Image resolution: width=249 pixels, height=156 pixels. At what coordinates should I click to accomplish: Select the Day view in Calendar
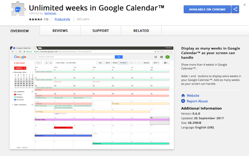click(x=100, y=63)
